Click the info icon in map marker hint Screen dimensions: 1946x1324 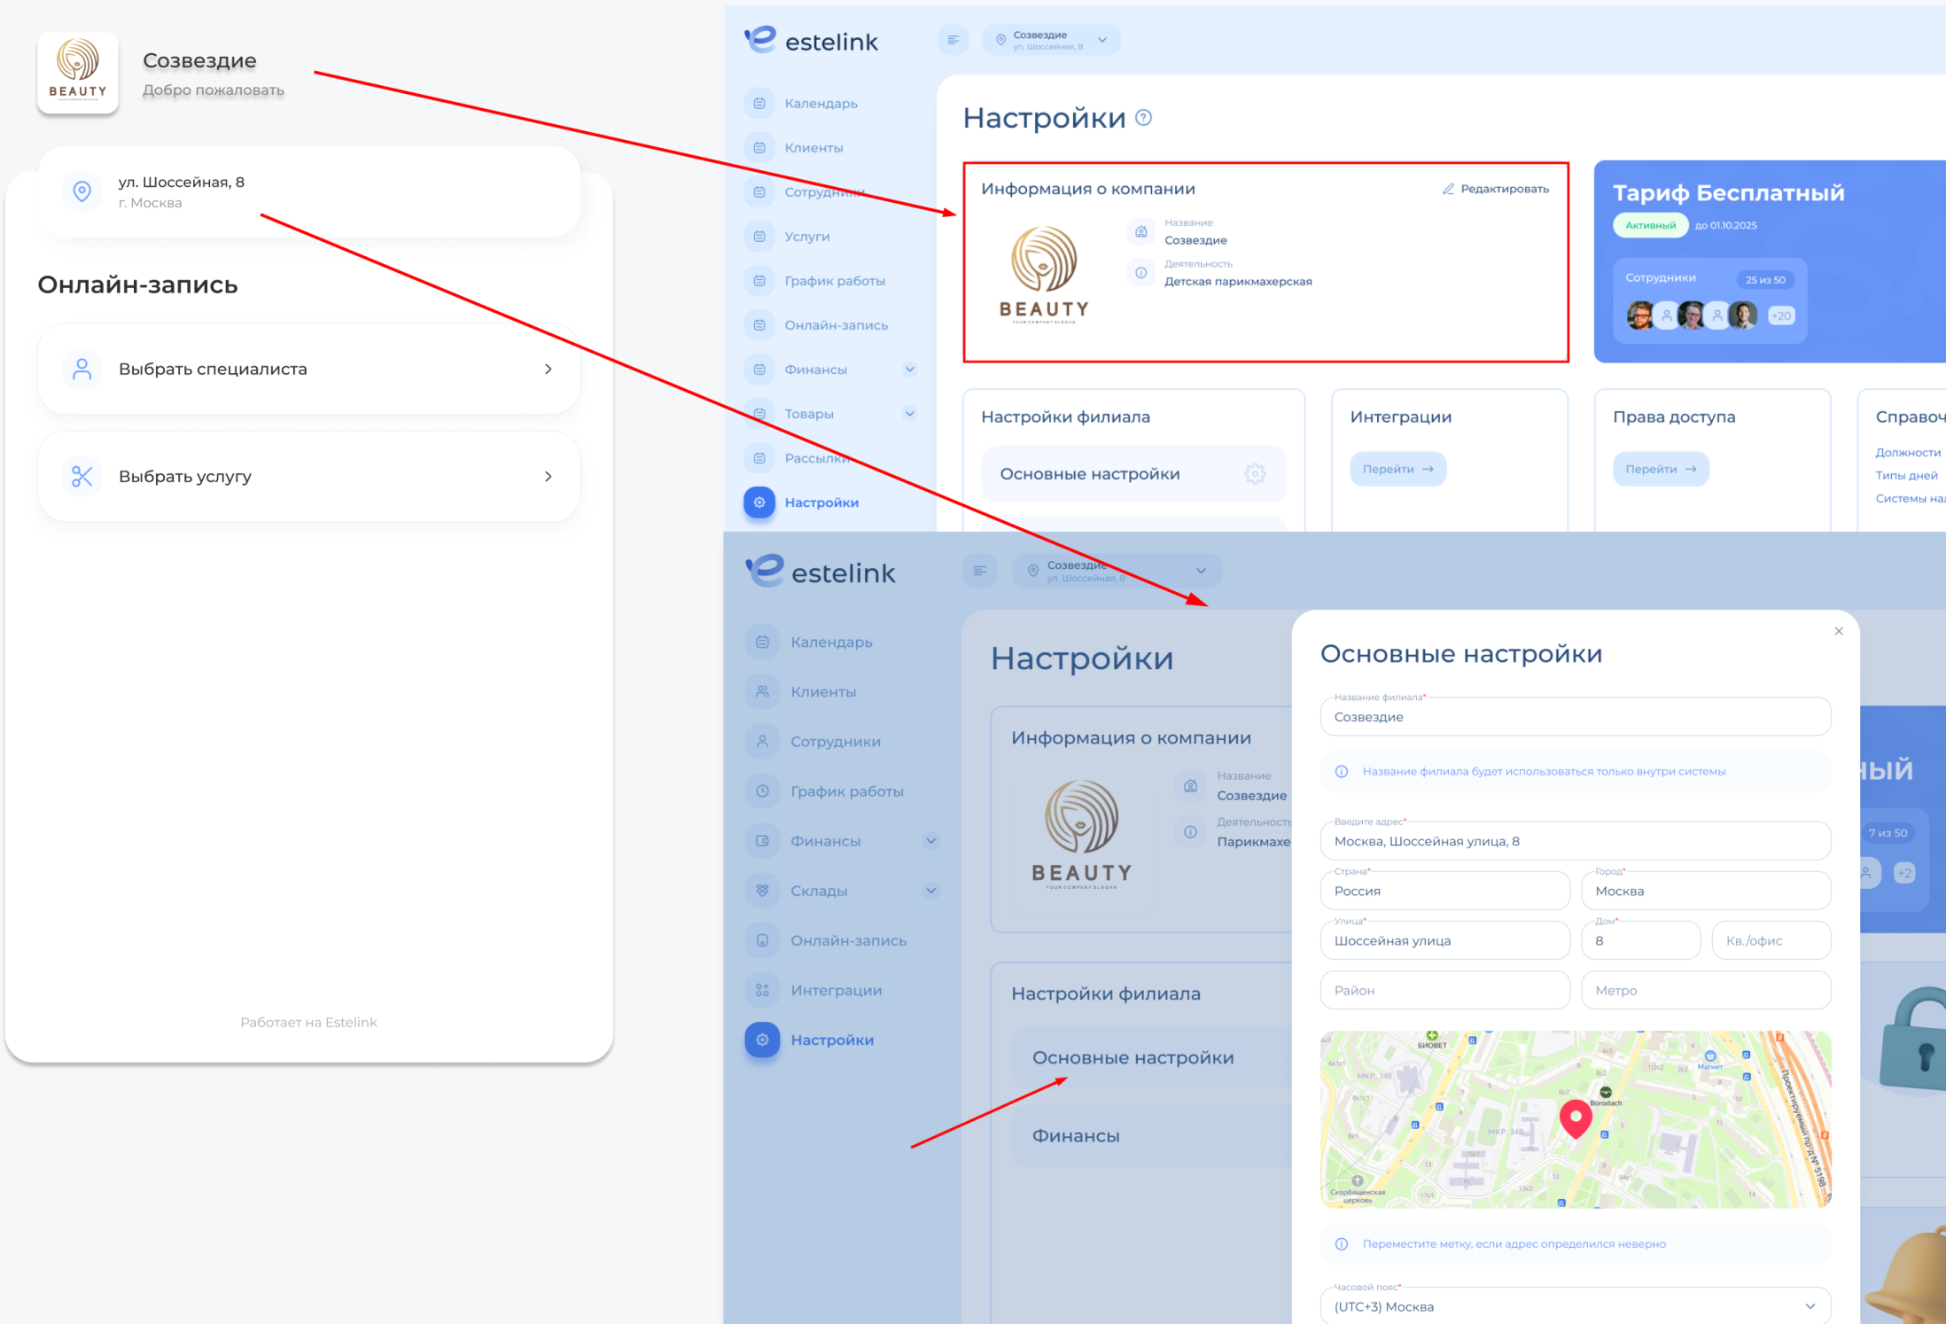click(1342, 1244)
